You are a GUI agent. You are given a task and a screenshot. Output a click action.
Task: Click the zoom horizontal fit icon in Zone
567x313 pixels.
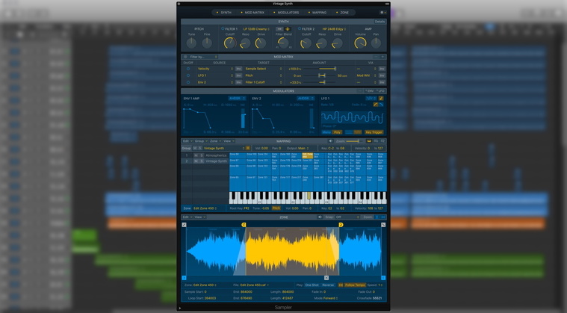(383, 217)
